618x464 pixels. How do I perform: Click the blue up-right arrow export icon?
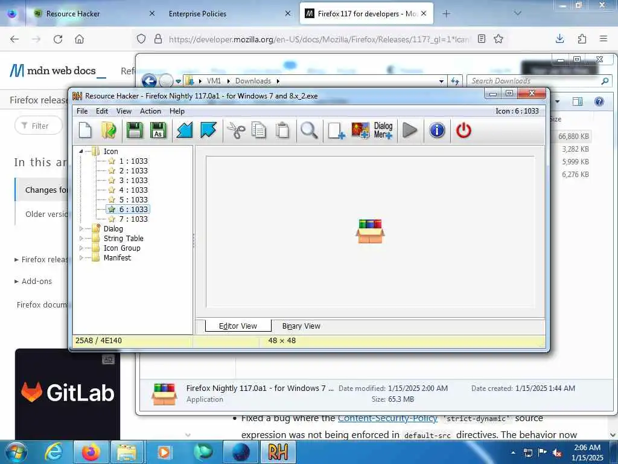(x=208, y=130)
